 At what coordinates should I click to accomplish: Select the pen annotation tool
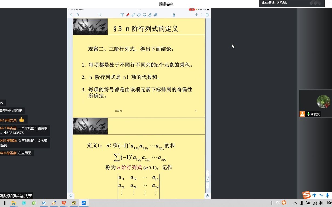[x=128, y=15]
